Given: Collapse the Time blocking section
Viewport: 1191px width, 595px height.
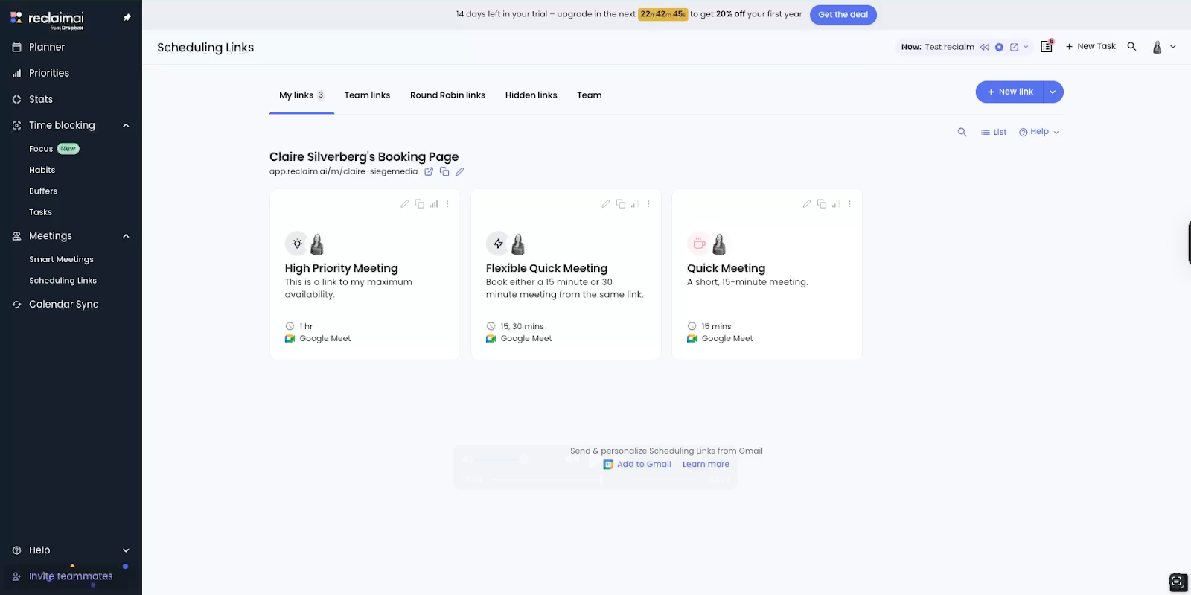Looking at the screenshot, I should coord(126,125).
